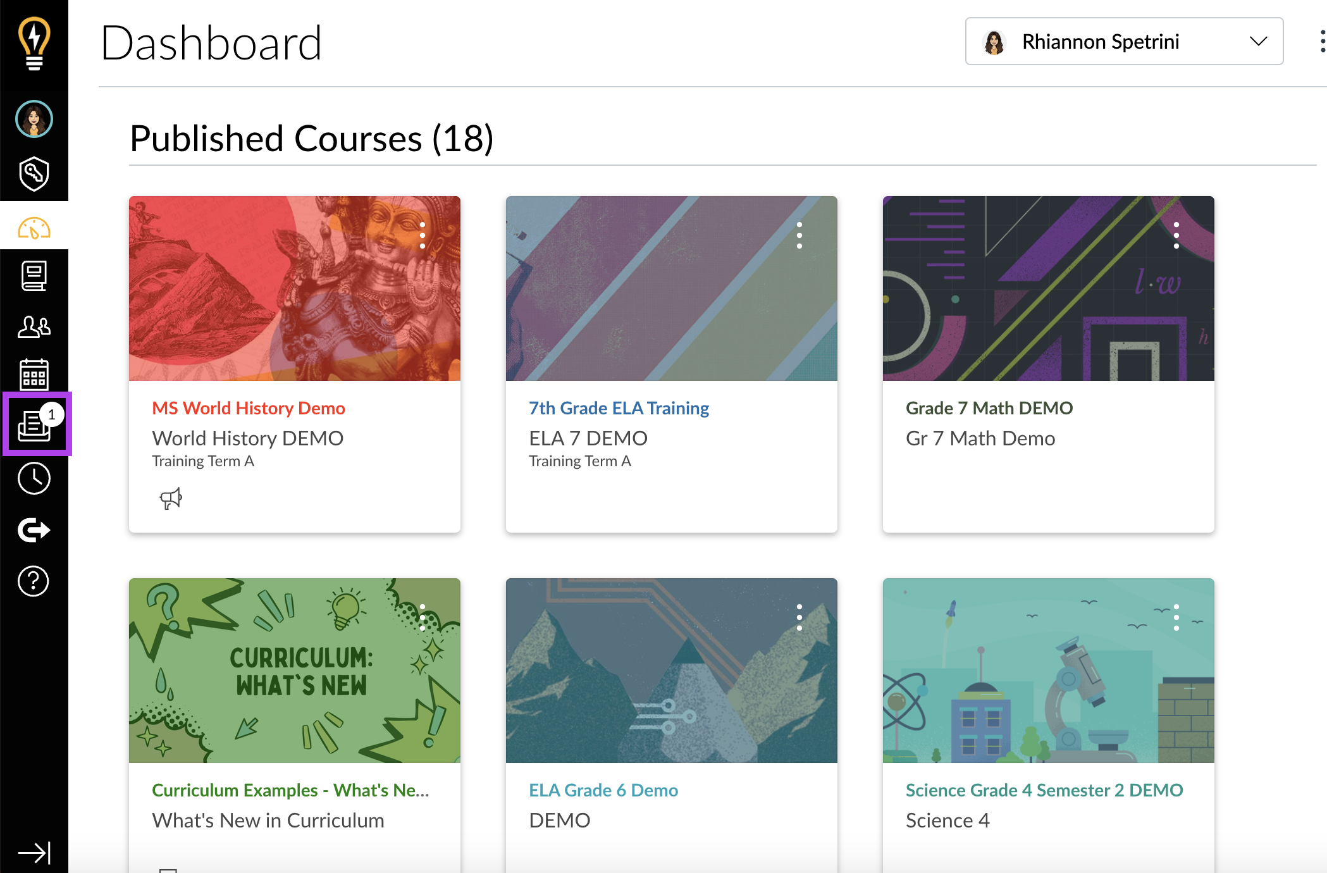Click the Curriculum What's New card image

(294, 671)
